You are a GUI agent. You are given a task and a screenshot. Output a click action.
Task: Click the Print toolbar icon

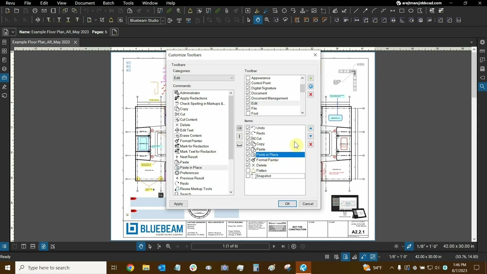click(35, 11)
